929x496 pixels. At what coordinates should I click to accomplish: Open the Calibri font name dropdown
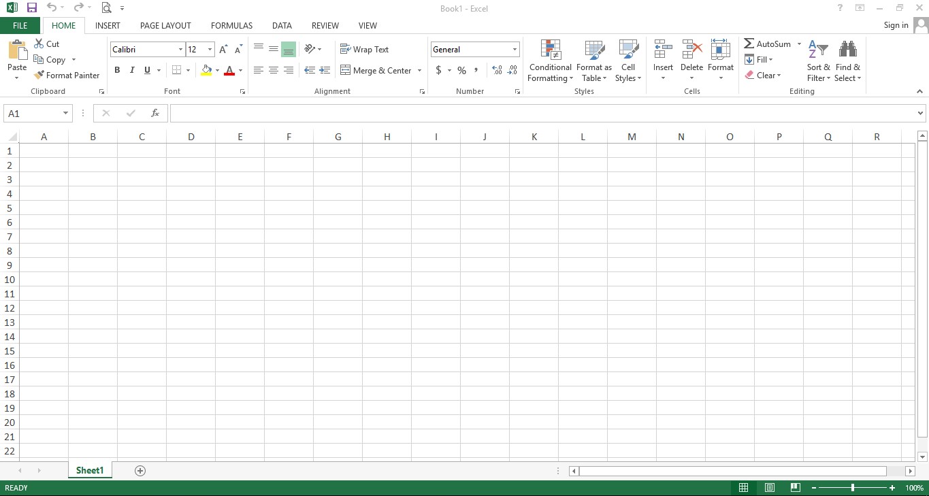(x=180, y=50)
